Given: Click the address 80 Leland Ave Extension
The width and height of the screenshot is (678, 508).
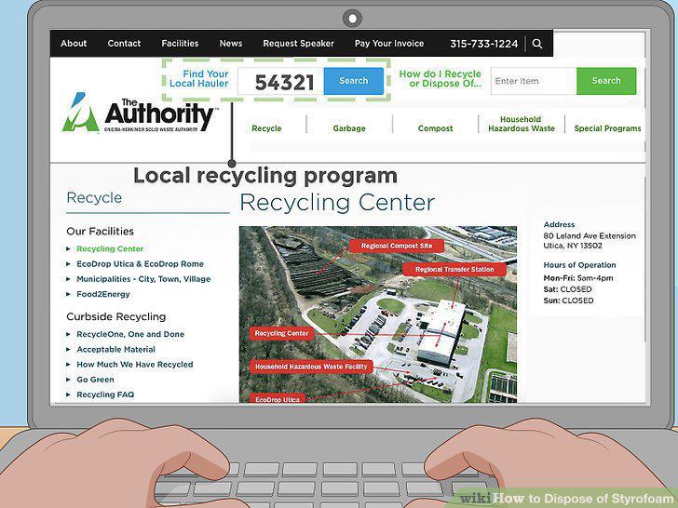Looking at the screenshot, I should click(590, 236).
